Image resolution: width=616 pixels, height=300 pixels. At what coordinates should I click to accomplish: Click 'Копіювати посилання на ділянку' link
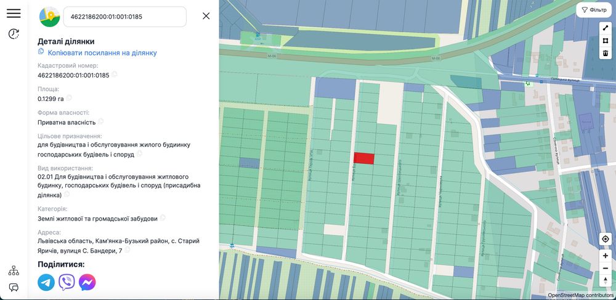point(102,53)
